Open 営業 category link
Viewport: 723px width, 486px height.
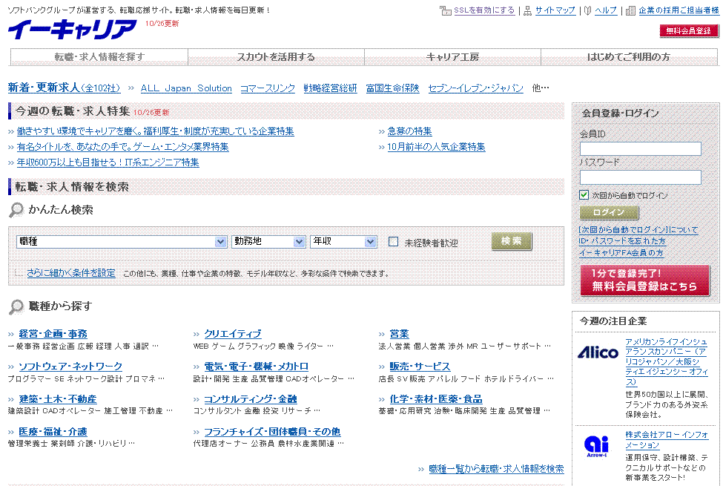(x=399, y=334)
